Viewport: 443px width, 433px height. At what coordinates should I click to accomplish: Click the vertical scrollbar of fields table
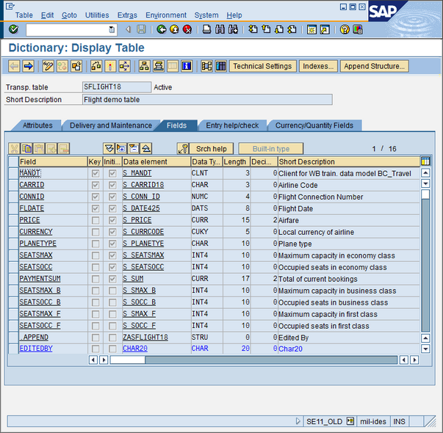click(425, 260)
